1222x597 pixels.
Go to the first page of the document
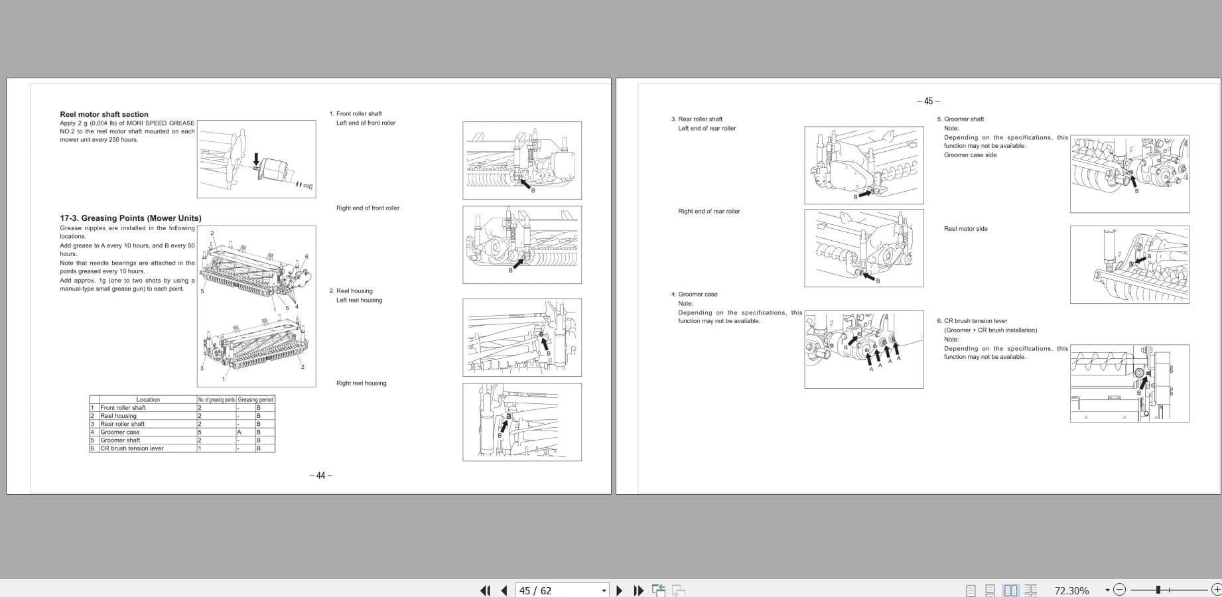[485, 590]
